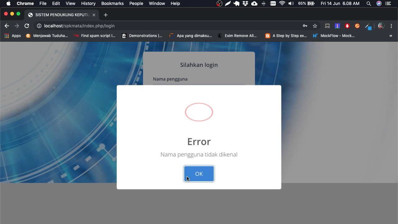Image resolution: width=398 pixels, height=224 pixels.
Task: Open the Apple menu
Action: [x=8, y=3]
